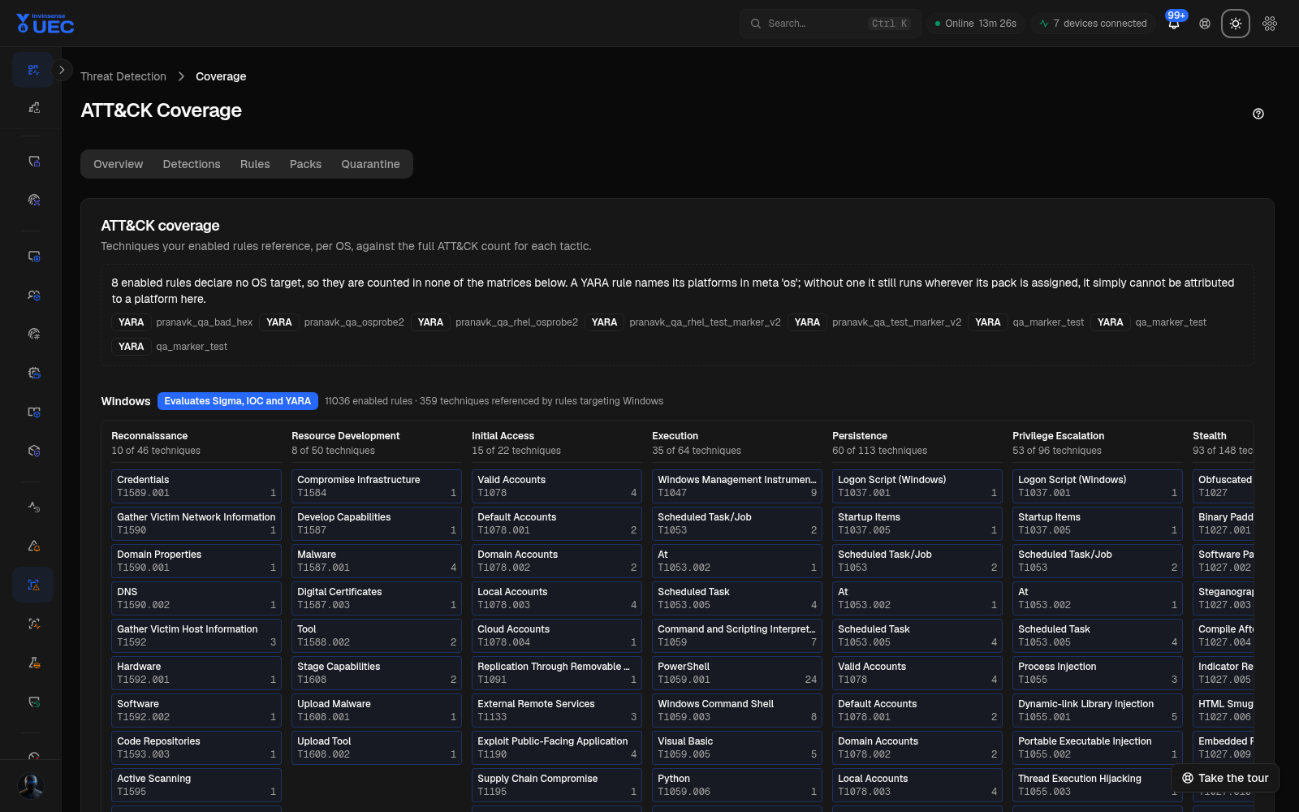The image size is (1299, 812).
Task: Open the Rules tab
Action: point(255,164)
